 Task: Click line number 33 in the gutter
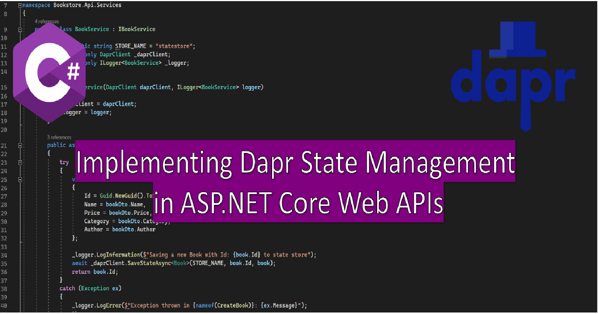pyautogui.click(x=4, y=247)
